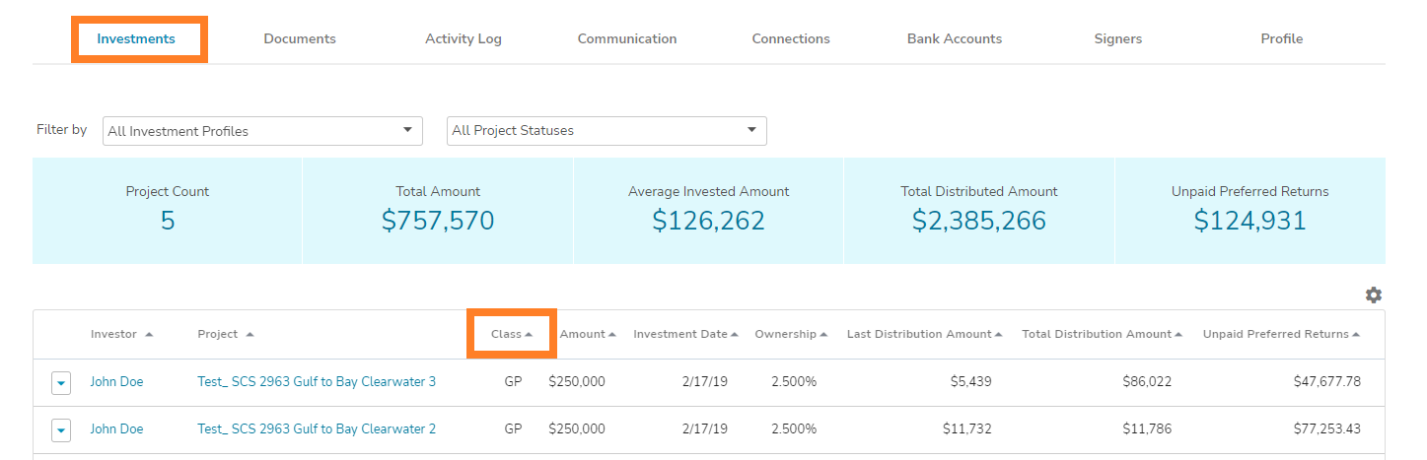Image resolution: width=1427 pixels, height=460 pixels.
Task: Open the Activity Log tab
Action: [x=463, y=39]
